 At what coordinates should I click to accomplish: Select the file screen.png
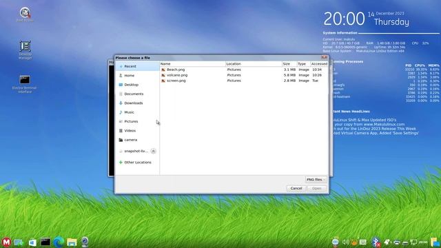[x=176, y=81]
